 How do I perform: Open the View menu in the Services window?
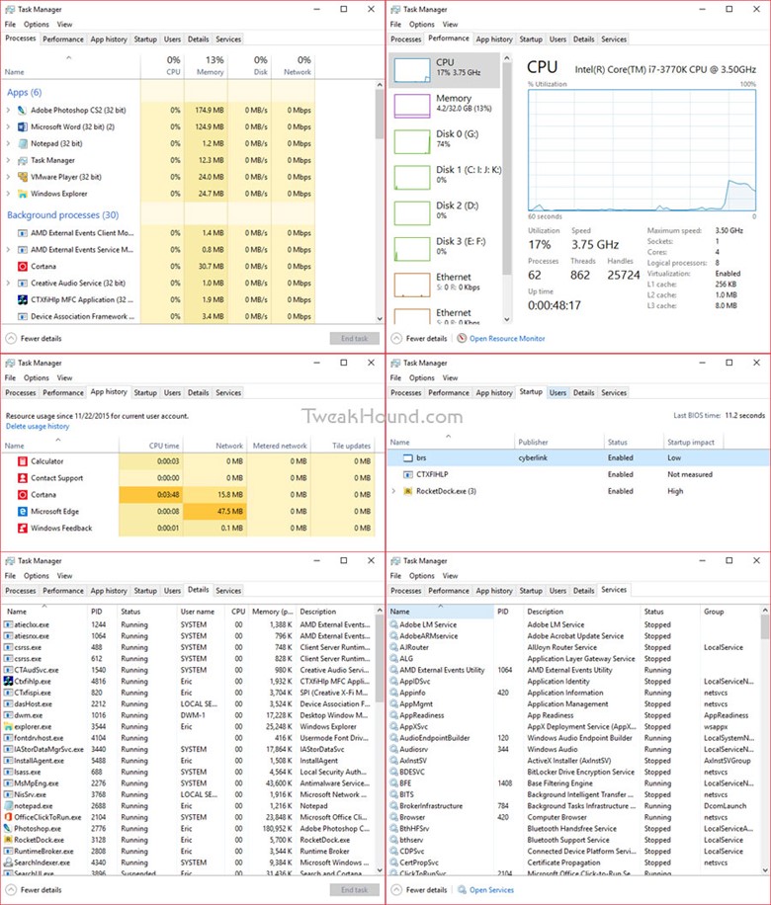[451, 576]
